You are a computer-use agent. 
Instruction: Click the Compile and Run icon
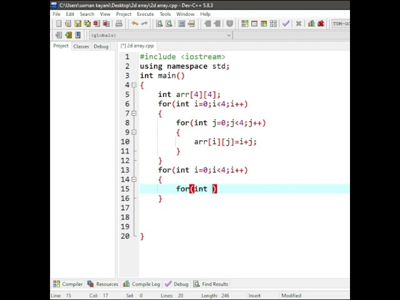coord(264,24)
